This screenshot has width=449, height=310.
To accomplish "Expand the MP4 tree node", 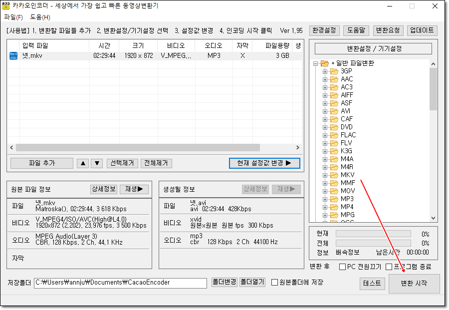I will click(325, 208).
